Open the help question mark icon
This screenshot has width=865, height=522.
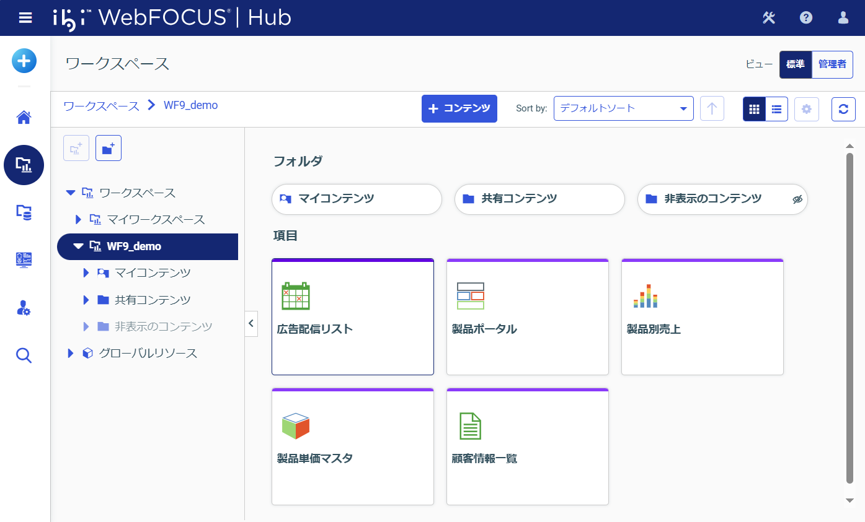[806, 18]
